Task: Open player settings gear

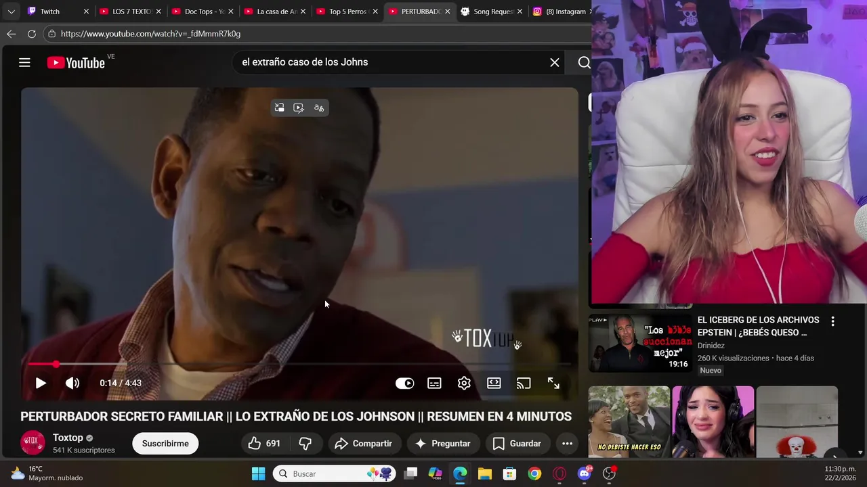Action: point(464,384)
